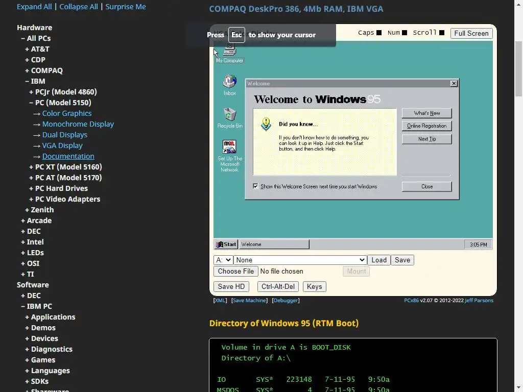Expand the Arcade tree node
This screenshot has width=523, height=392.
coord(36,220)
